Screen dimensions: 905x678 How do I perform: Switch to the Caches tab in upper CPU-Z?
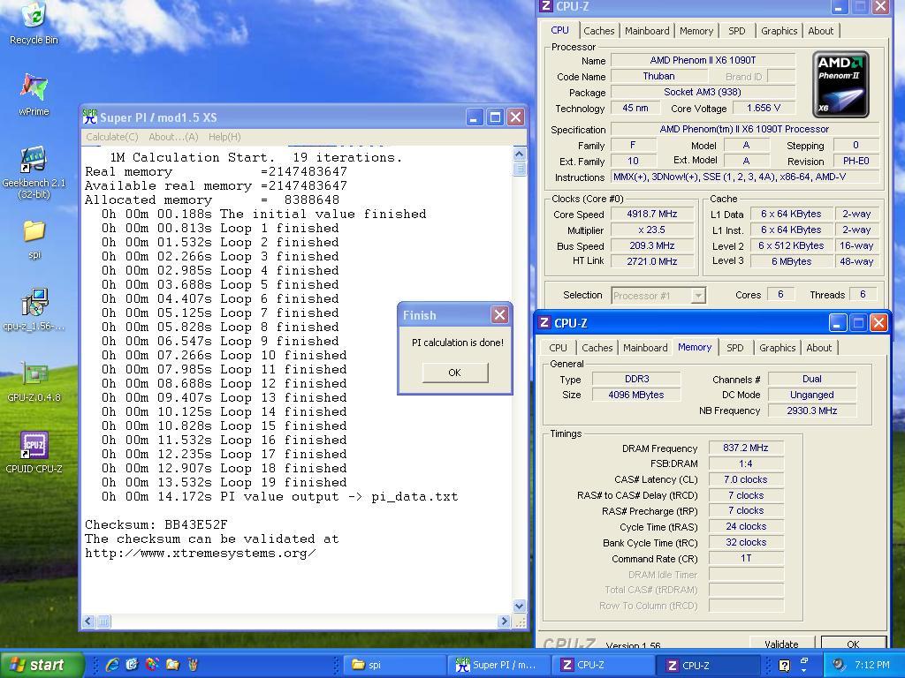598,31
